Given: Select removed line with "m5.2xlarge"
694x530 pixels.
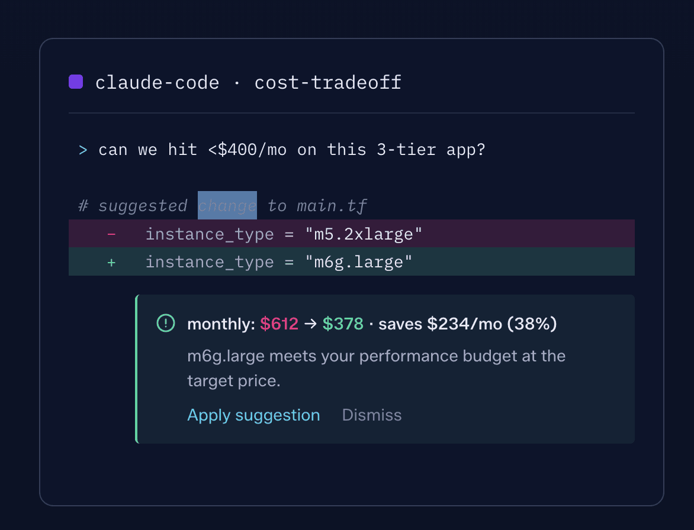Looking at the screenshot, I should tap(351, 234).
